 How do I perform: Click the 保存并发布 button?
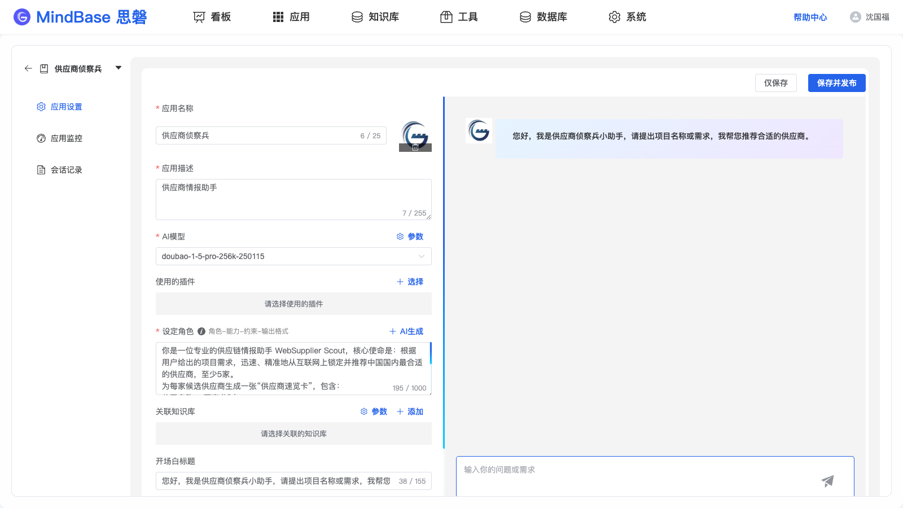(837, 83)
